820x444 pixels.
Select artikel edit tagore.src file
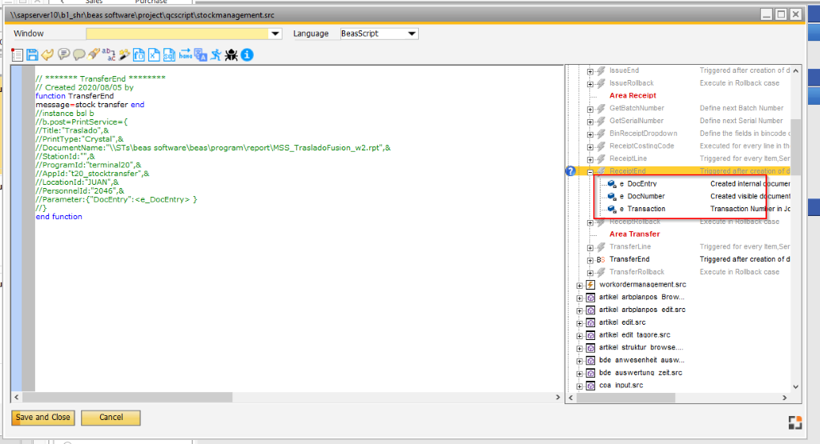[634, 335]
